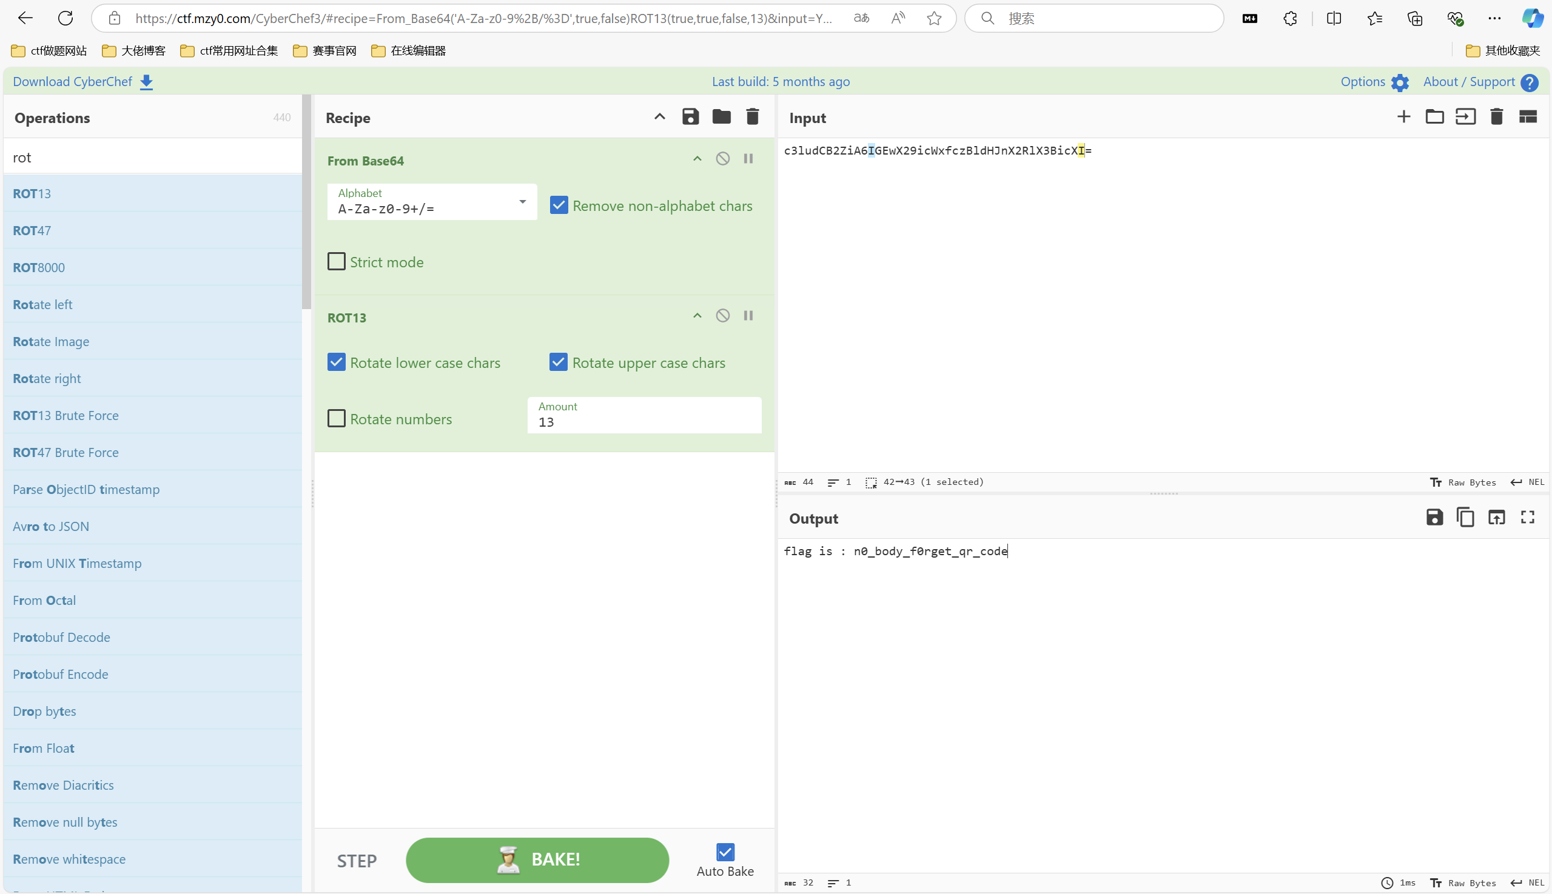Open the 其他收藏夹 bookmarks folder

[1503, 50]
